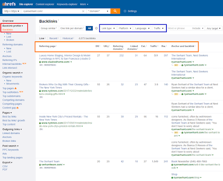223x181 pixels.
Task: Click the ahrefs logo
Action: 9,4
